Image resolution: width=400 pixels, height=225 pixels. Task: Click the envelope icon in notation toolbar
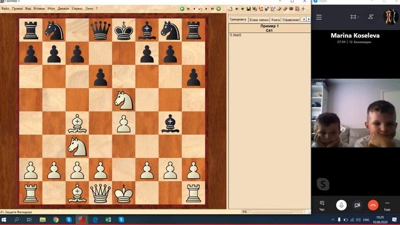[x=291, y=9]
